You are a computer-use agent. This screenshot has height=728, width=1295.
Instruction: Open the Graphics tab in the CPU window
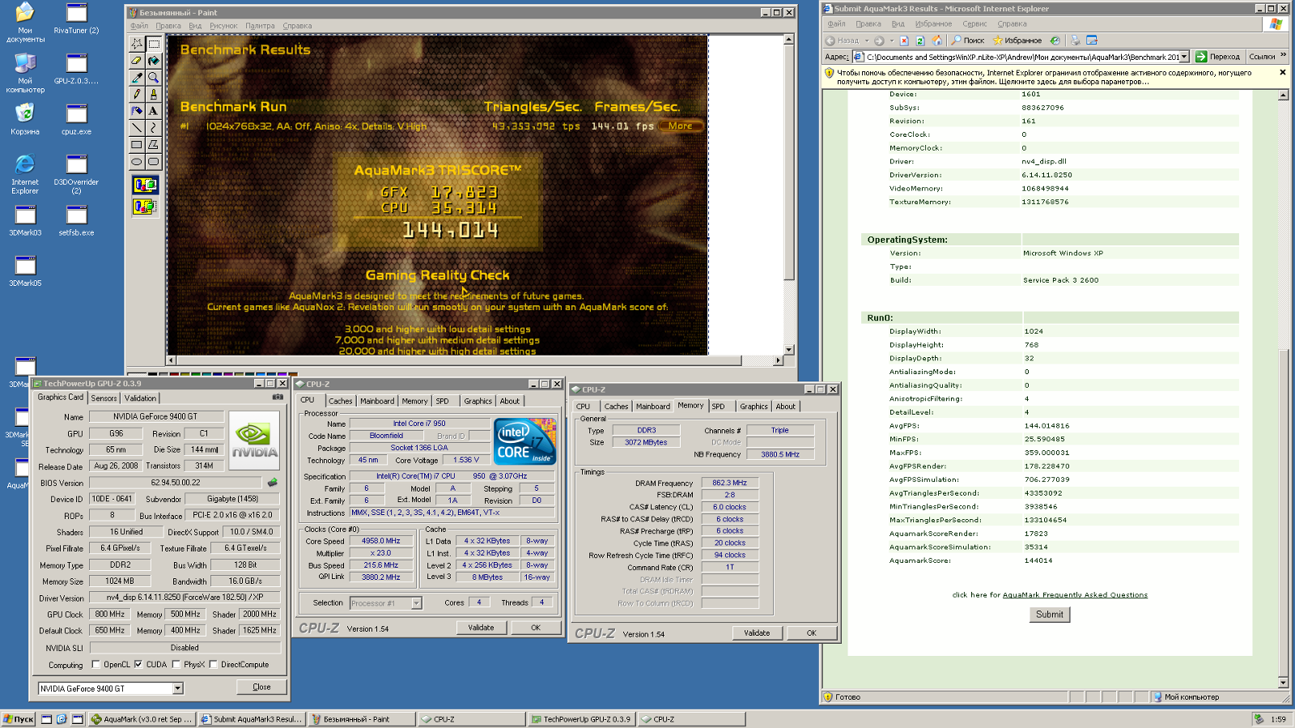(x=478, y=401)
